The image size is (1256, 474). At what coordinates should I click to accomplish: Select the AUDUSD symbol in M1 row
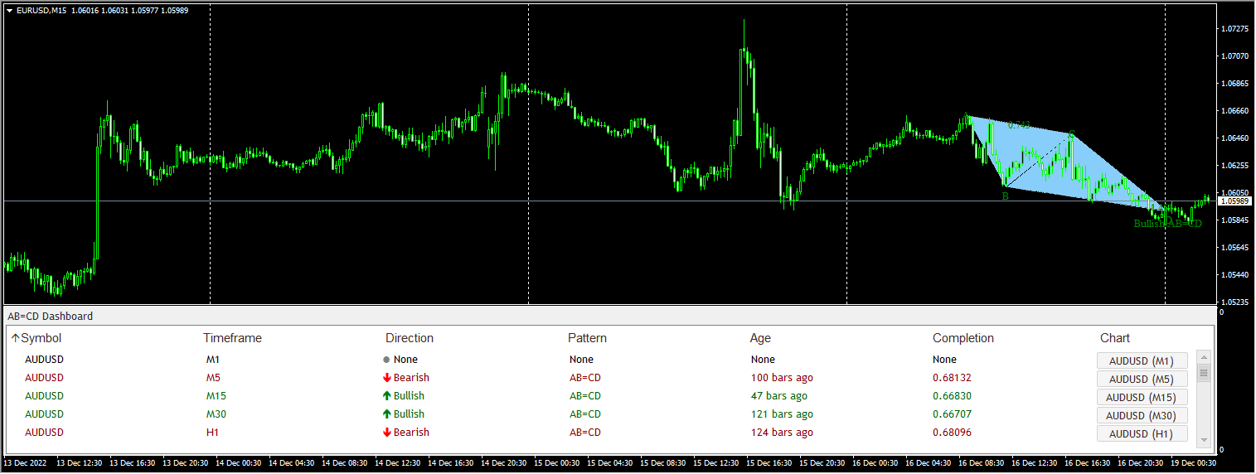point(44,360)
